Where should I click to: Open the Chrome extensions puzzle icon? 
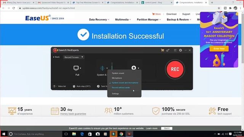(230, 8)
